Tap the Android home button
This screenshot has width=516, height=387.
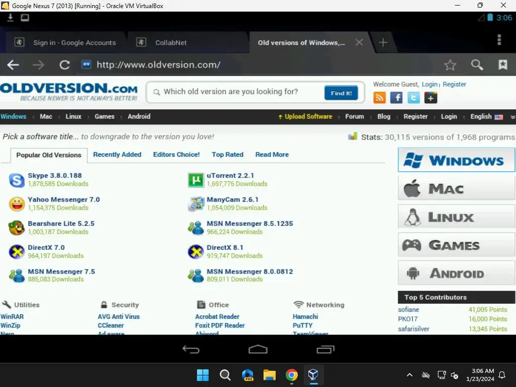258,349
